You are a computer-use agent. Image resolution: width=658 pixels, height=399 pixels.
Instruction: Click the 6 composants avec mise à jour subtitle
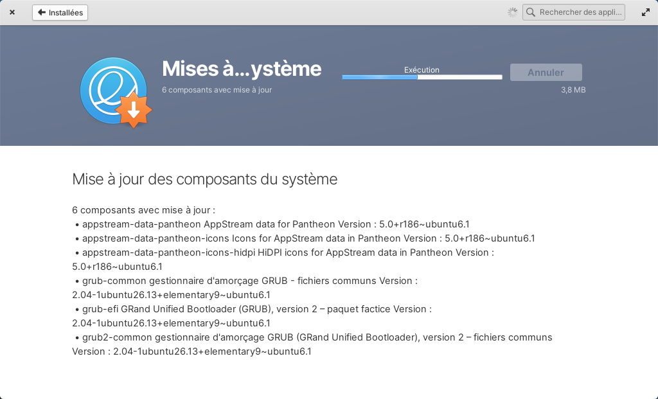tap(217, 90)
